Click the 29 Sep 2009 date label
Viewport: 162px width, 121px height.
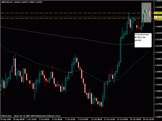[6, 119]
